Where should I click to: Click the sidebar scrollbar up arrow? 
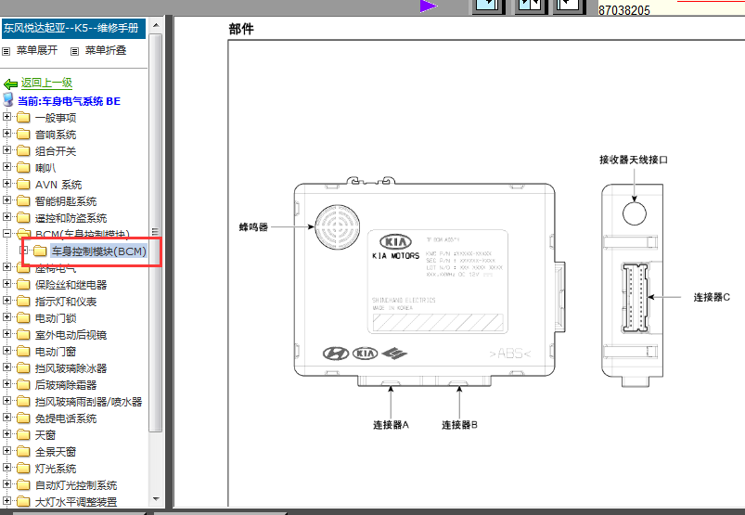click(156, 25)
